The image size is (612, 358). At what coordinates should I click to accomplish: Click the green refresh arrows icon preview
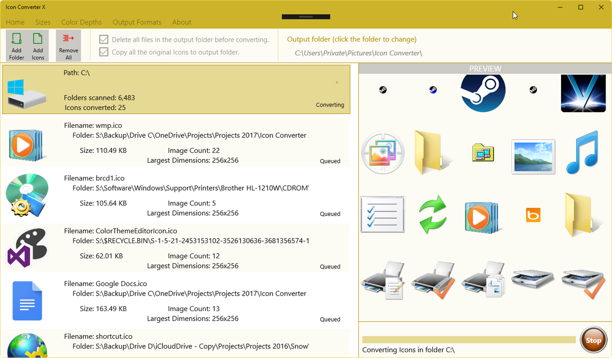pyautogui.click(x=433, y=214)
